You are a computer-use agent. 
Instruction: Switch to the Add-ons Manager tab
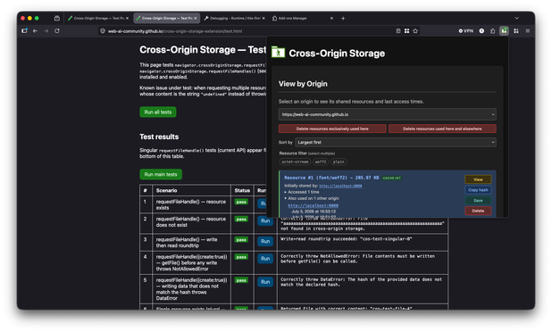point(292,18)
